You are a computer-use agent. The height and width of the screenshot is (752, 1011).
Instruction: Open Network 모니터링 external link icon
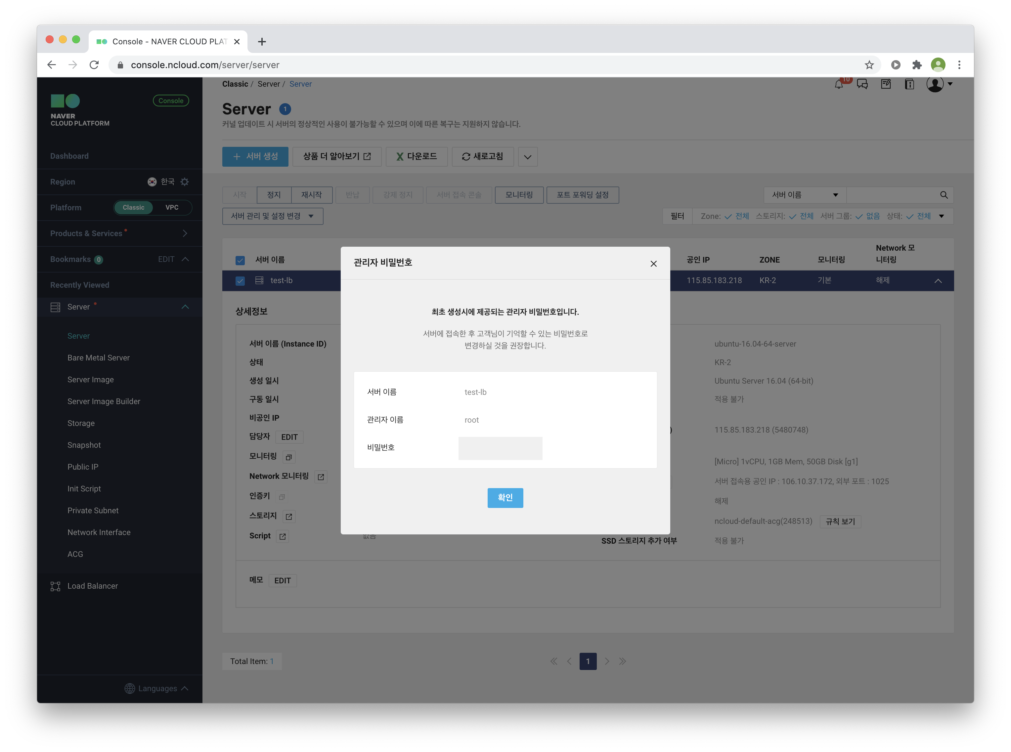coord(321,477)
